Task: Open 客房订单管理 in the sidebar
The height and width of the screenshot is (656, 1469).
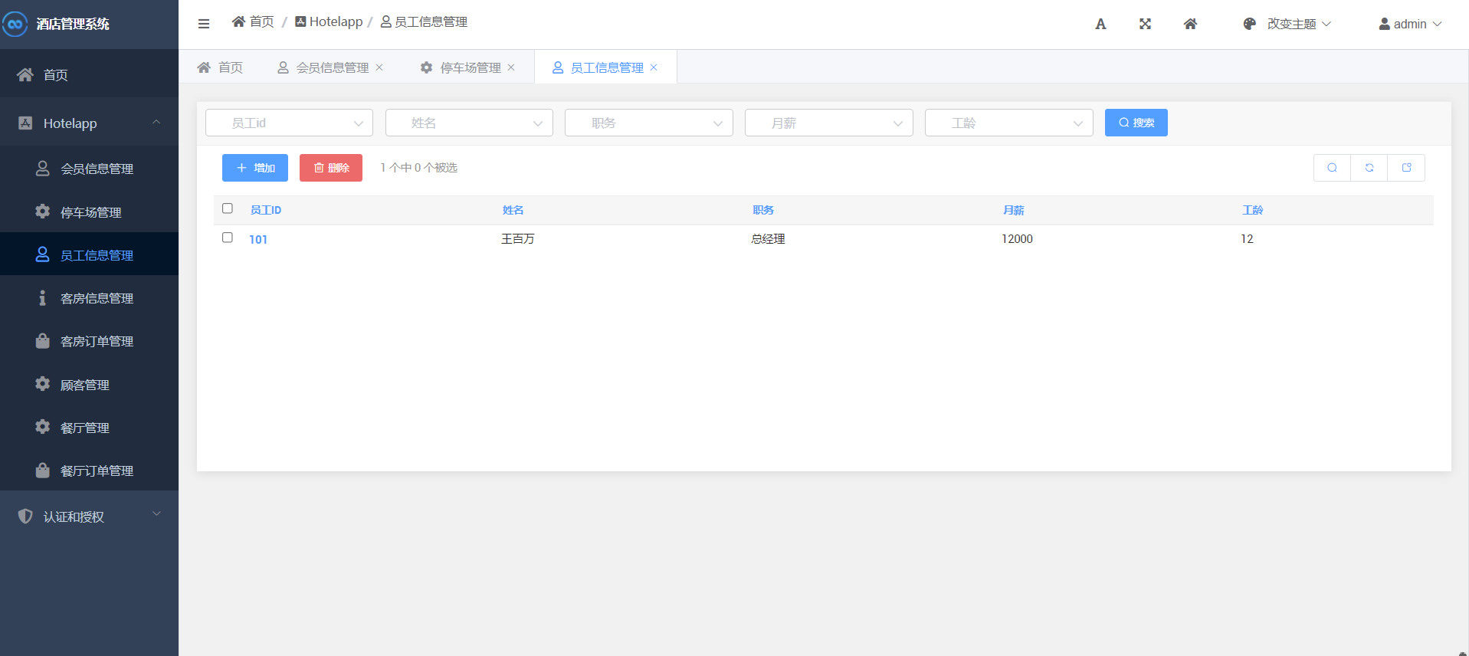Action: coord(89,340)
